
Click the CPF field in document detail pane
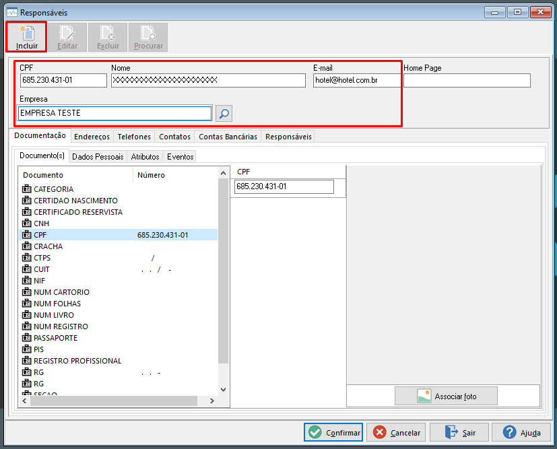coord(284,186)
